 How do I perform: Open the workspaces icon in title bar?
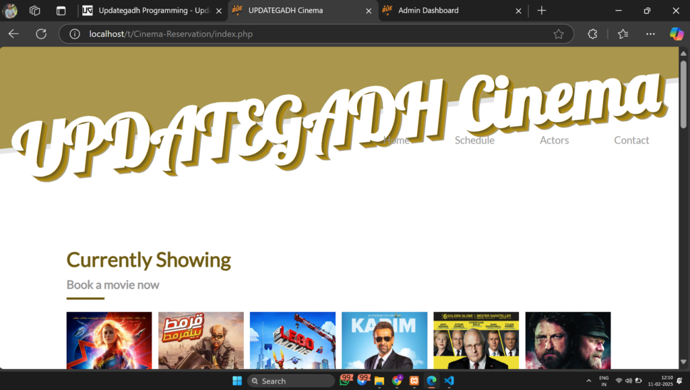tap(35, 10)
